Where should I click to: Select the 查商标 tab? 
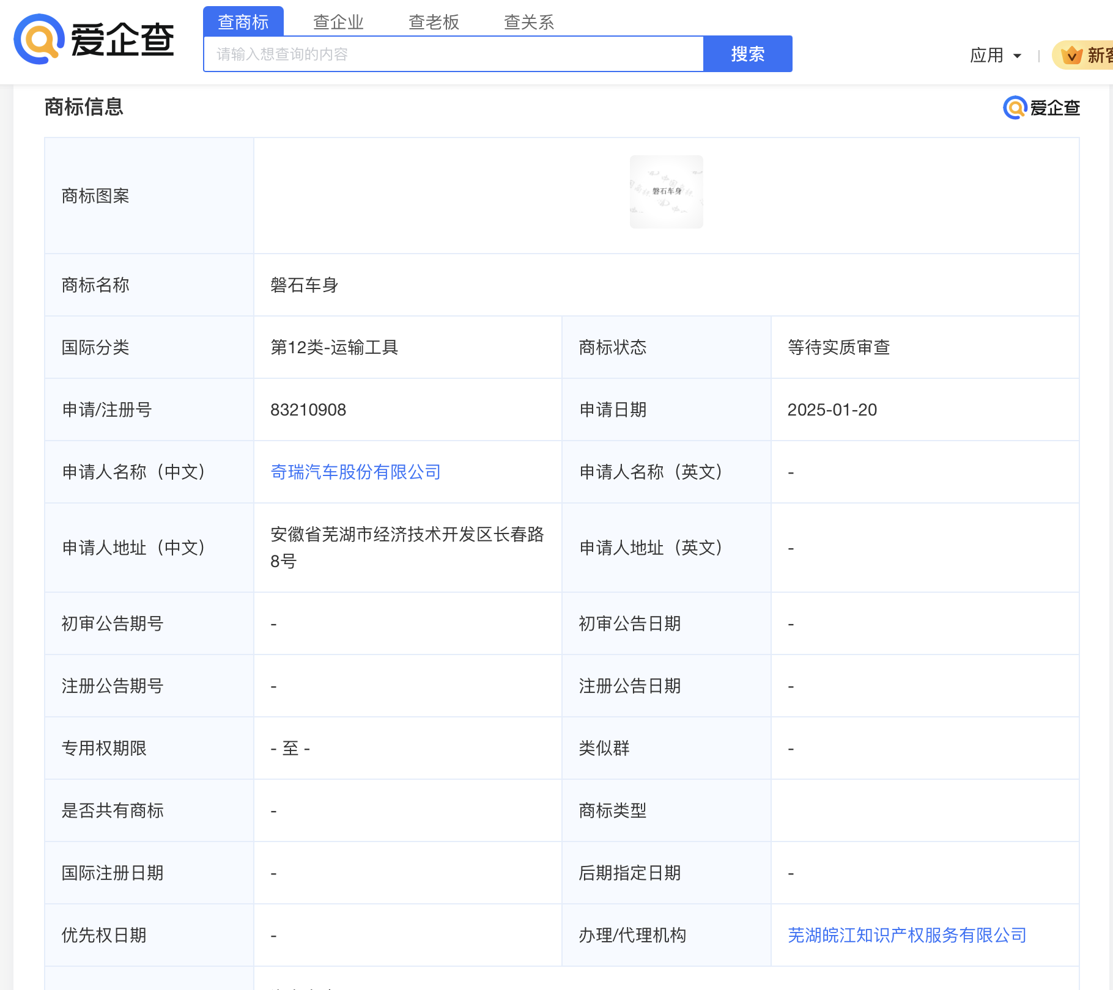pyautogui.click(x=243, y=22)
